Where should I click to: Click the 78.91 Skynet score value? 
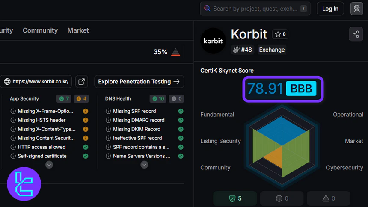click(265, 89)
